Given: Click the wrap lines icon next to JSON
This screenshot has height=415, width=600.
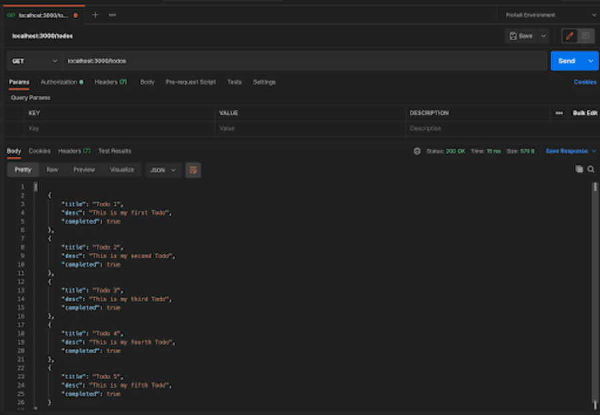Looking at the screenshot, I should pos(193,170).
